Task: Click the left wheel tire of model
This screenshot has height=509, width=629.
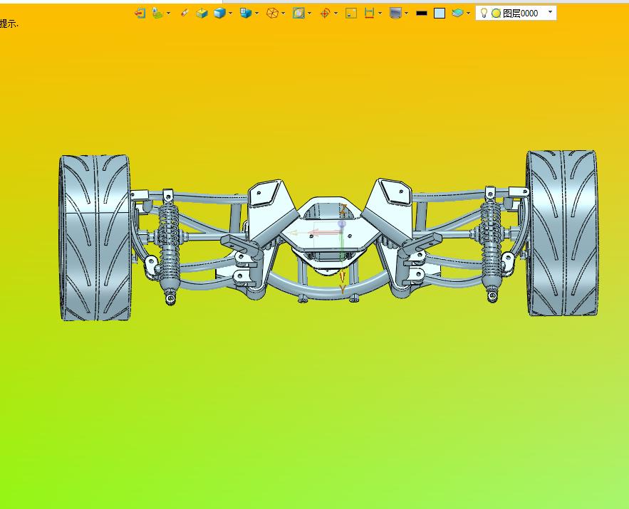Action: click(95, 238)
